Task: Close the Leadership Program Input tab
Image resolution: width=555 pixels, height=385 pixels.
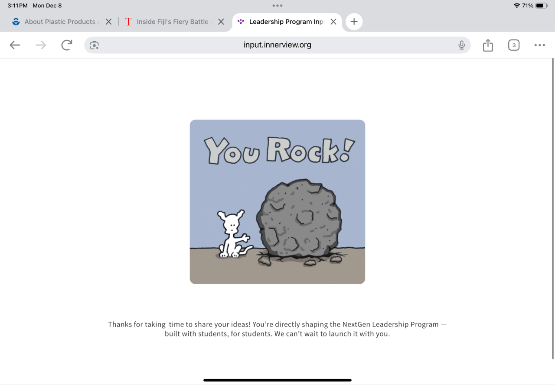Action: coord(333,22)
